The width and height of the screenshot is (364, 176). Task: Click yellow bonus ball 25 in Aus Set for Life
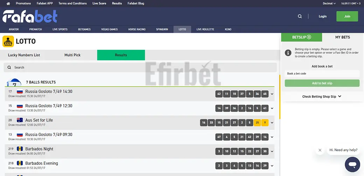click(x=257, y=123)
